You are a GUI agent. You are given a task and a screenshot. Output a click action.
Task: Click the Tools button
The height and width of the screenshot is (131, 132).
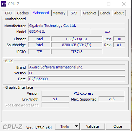click(x=65, y=126)
